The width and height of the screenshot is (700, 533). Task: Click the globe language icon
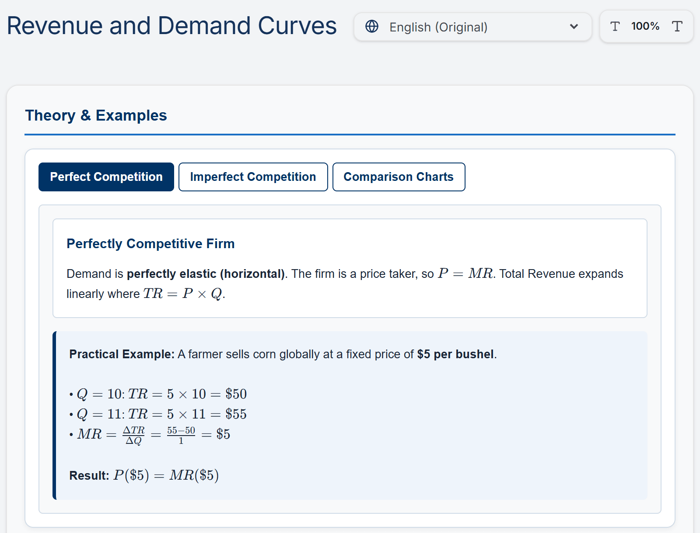pos(372,27)
